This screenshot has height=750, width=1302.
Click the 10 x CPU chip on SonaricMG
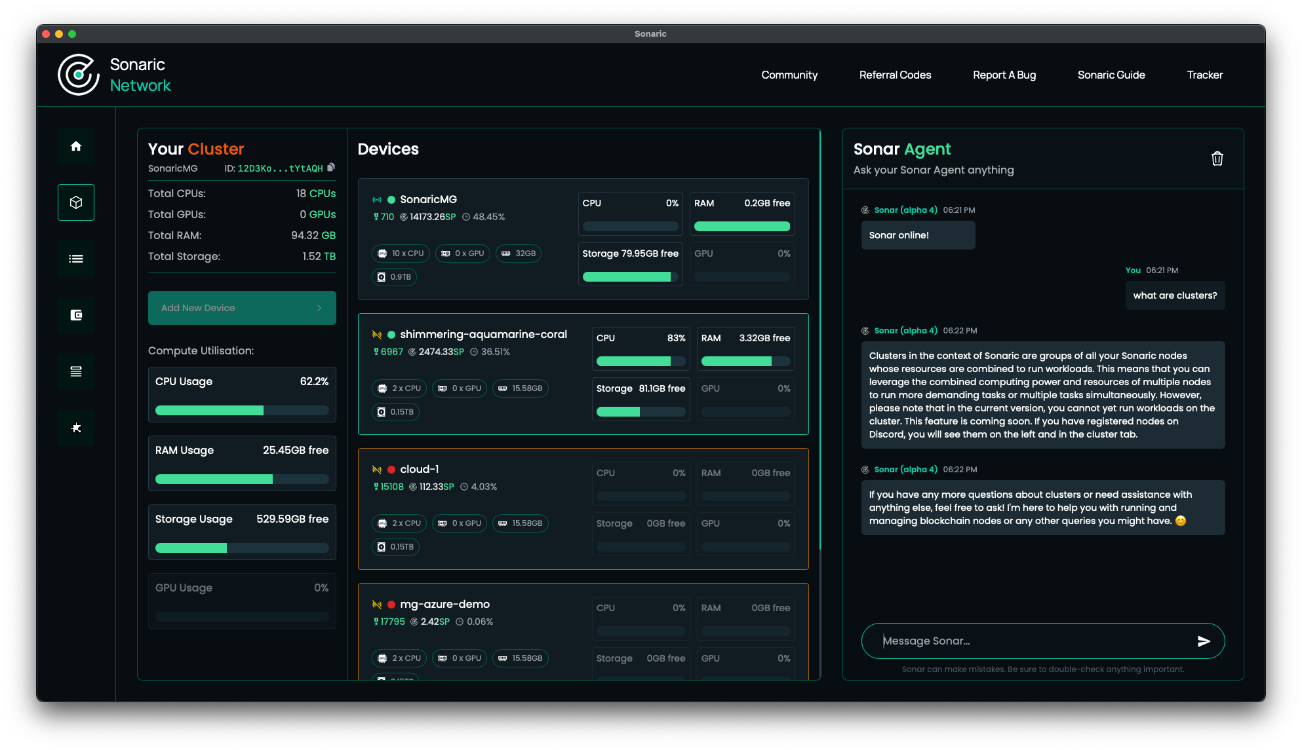(401, 253)
